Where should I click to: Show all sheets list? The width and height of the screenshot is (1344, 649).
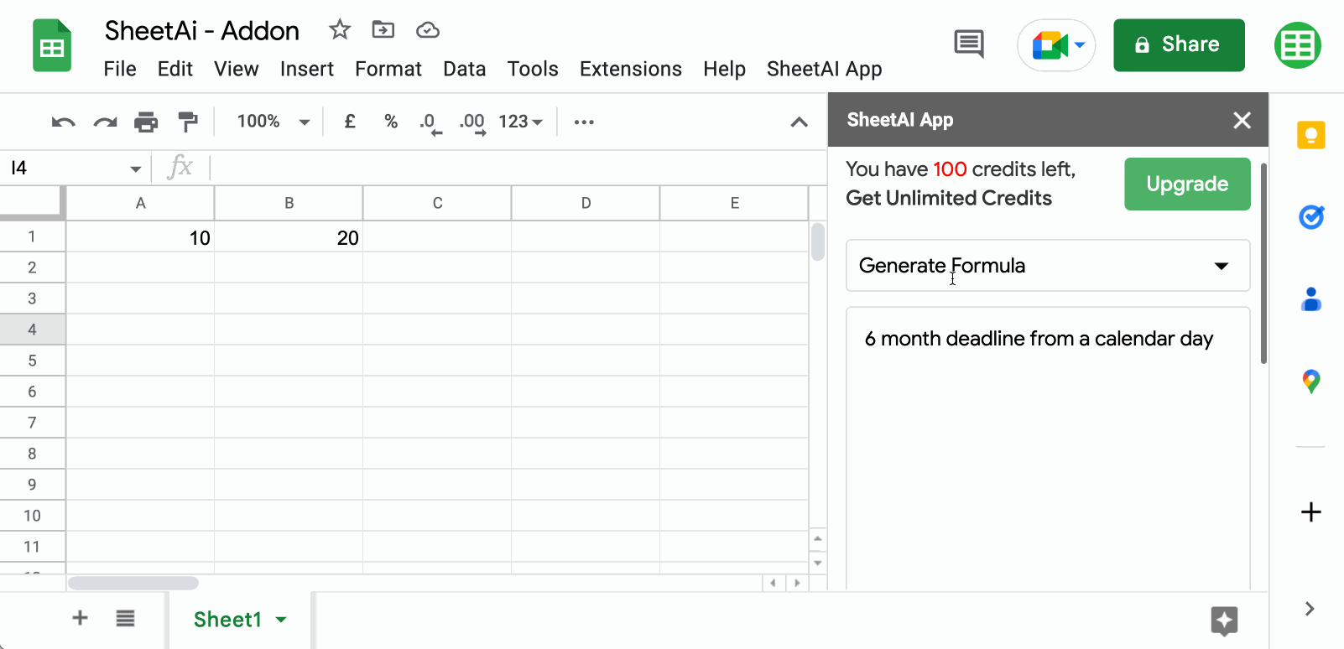pyautogui.click(x=125, y=619)
